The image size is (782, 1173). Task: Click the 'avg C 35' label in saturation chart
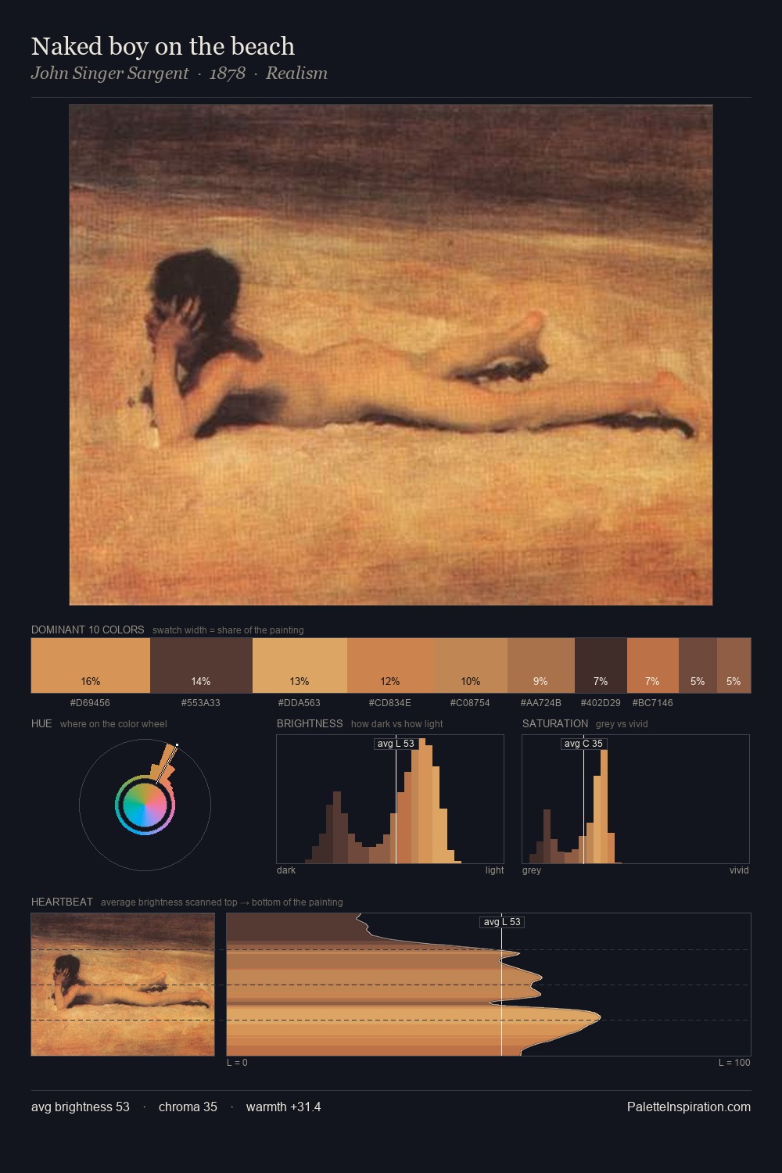583,744
